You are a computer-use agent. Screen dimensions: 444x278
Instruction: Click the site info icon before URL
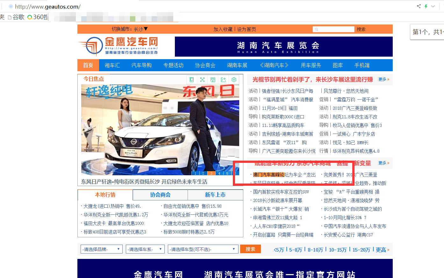11,6
